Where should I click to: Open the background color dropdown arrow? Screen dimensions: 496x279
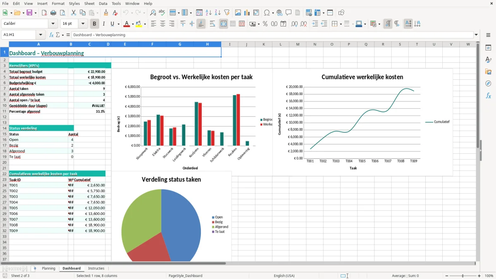[145, 24]
